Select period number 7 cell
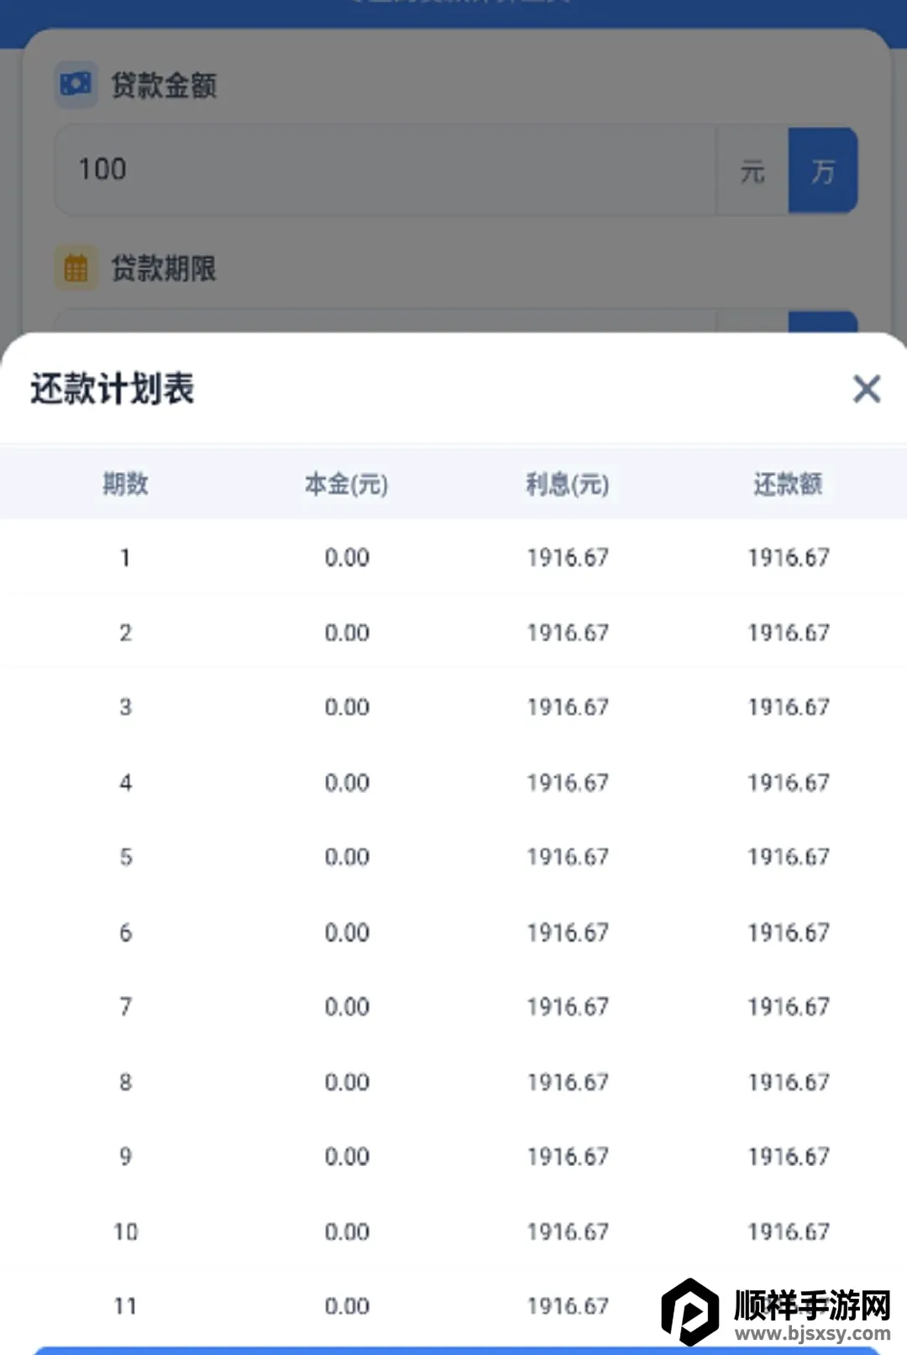 tap(125, 1006)
